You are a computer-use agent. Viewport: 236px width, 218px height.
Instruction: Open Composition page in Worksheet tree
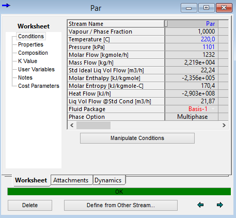tap(33, 53)
